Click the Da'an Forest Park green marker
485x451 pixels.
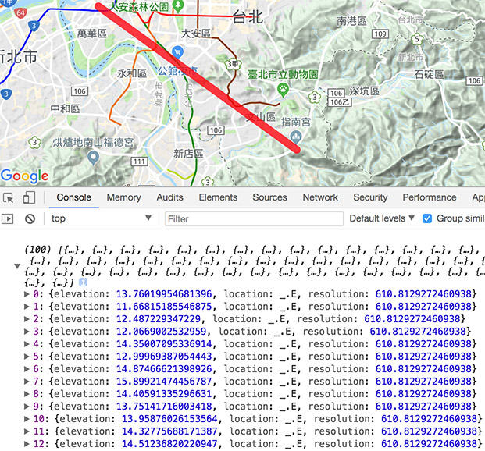(177, 5)
